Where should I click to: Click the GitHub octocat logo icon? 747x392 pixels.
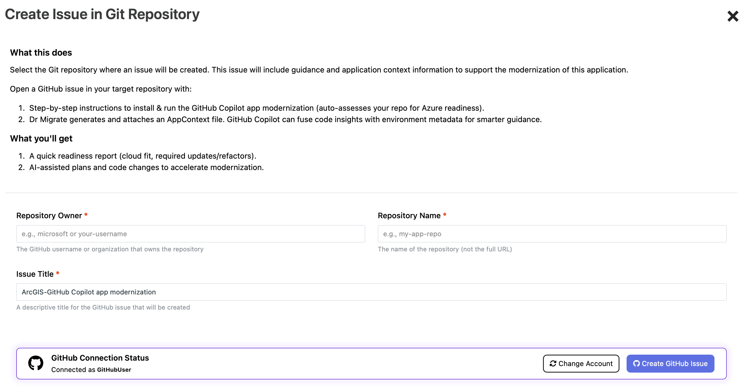(36, 363)
